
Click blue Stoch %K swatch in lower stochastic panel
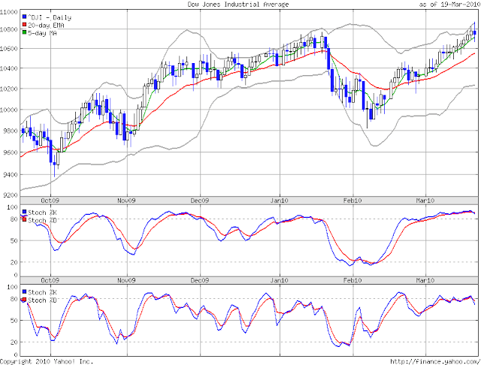tap(25, 291)
